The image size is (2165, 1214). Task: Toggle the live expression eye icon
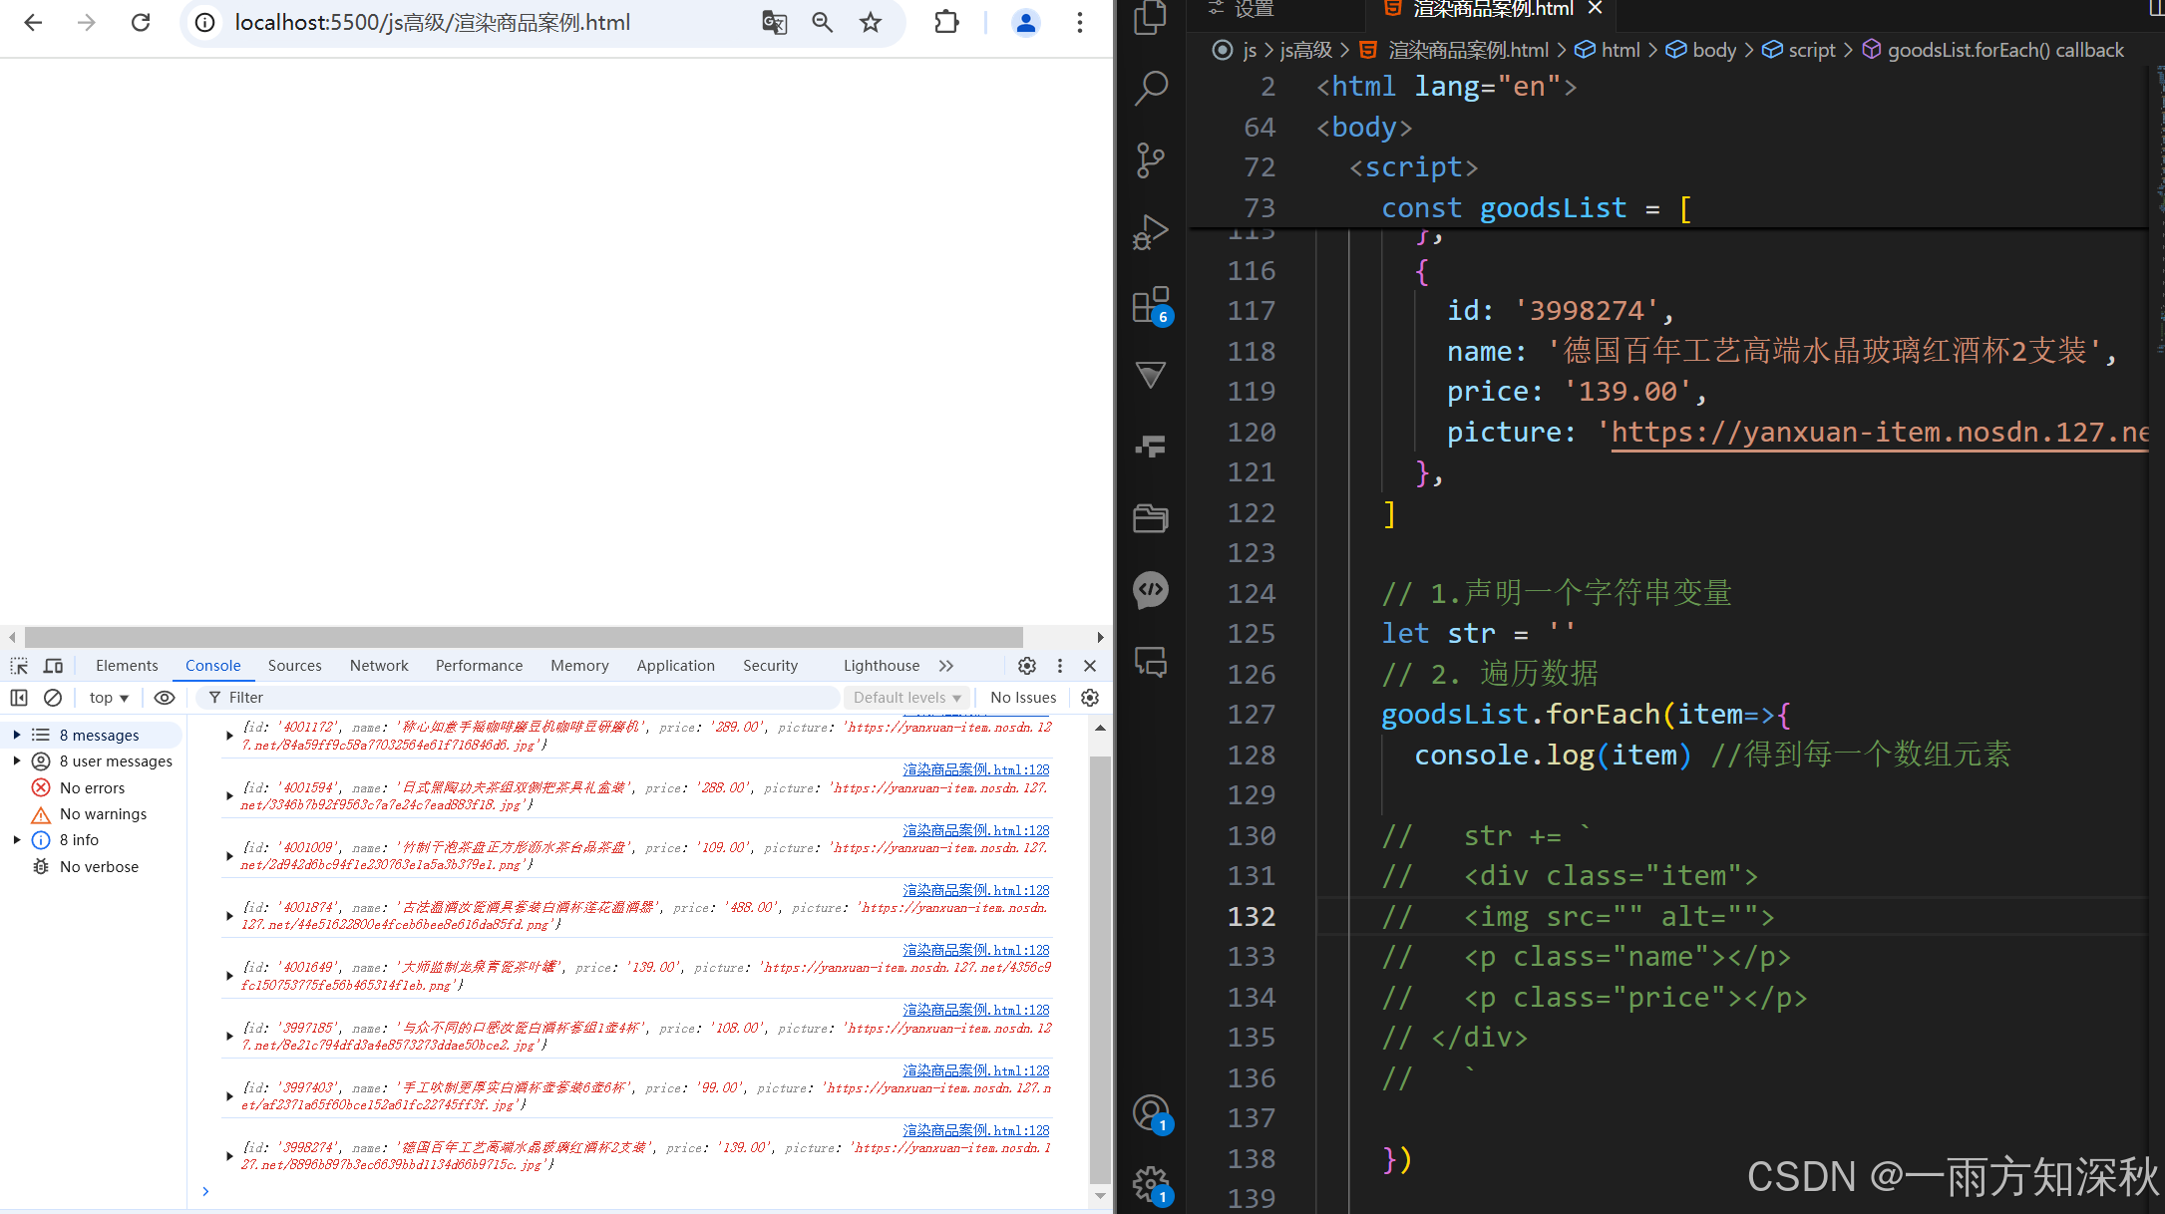click(165, 698)
